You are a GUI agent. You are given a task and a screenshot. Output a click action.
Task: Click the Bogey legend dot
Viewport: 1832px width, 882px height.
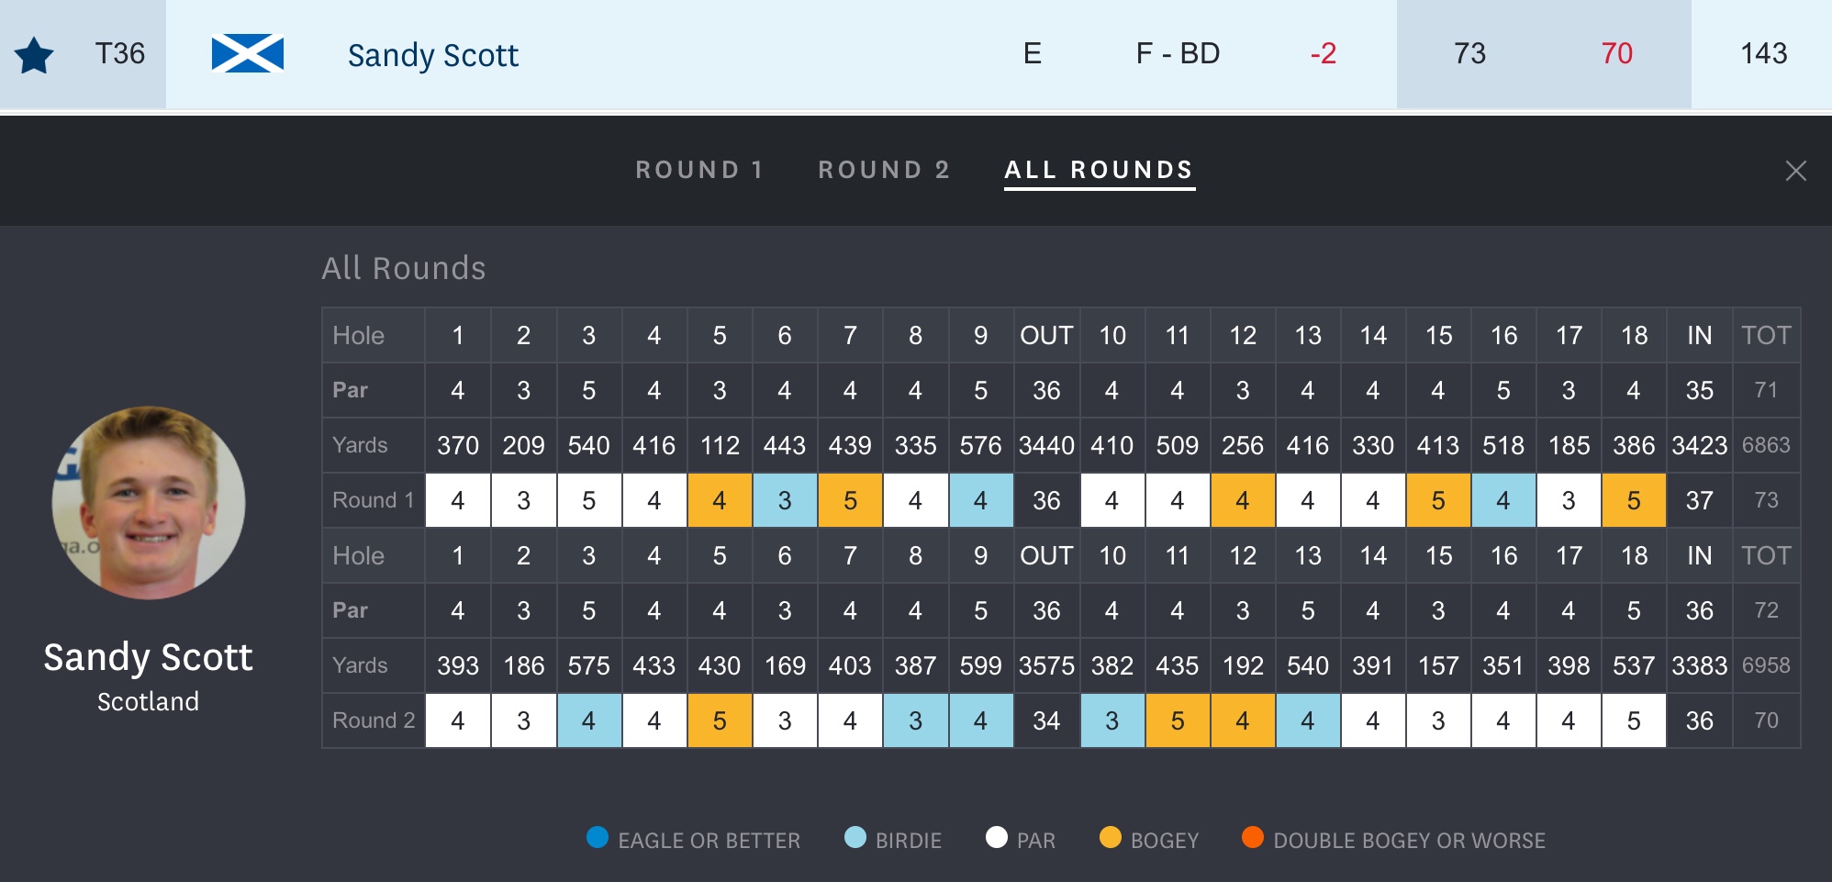click(1110, 837)
